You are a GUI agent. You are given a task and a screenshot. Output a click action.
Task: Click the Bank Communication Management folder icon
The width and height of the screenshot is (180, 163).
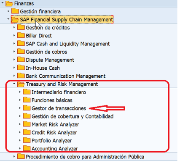[21, 76]
